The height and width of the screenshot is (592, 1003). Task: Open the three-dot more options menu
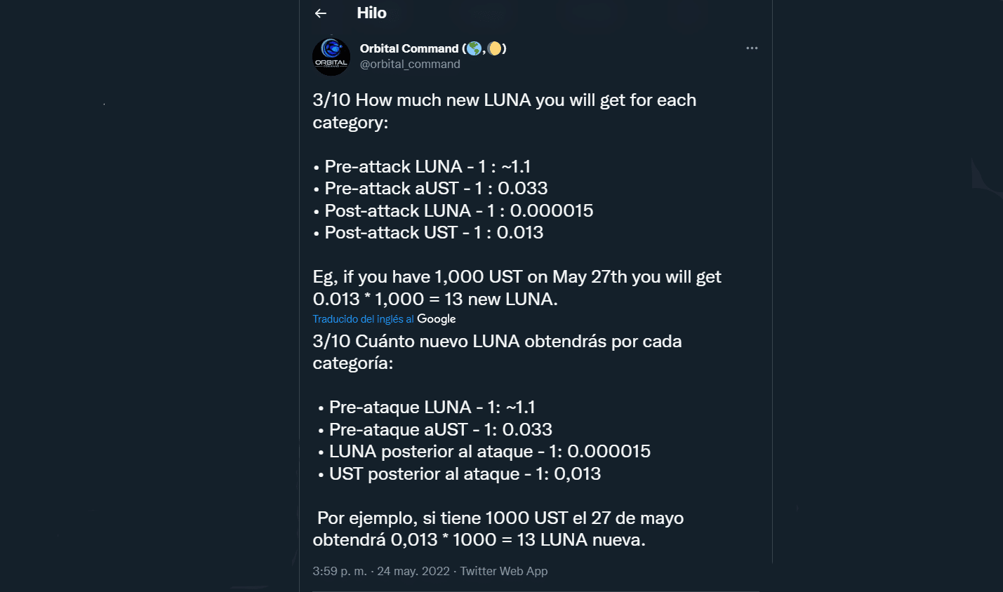[752, 48]
